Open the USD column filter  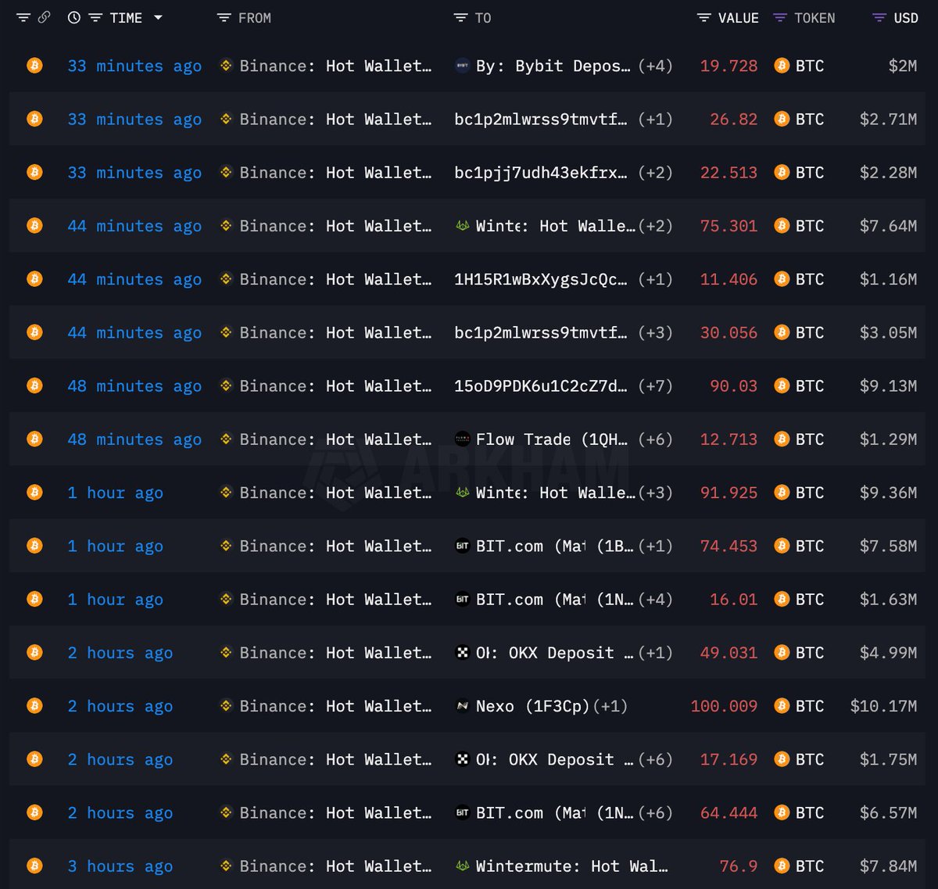coord(879,17)
